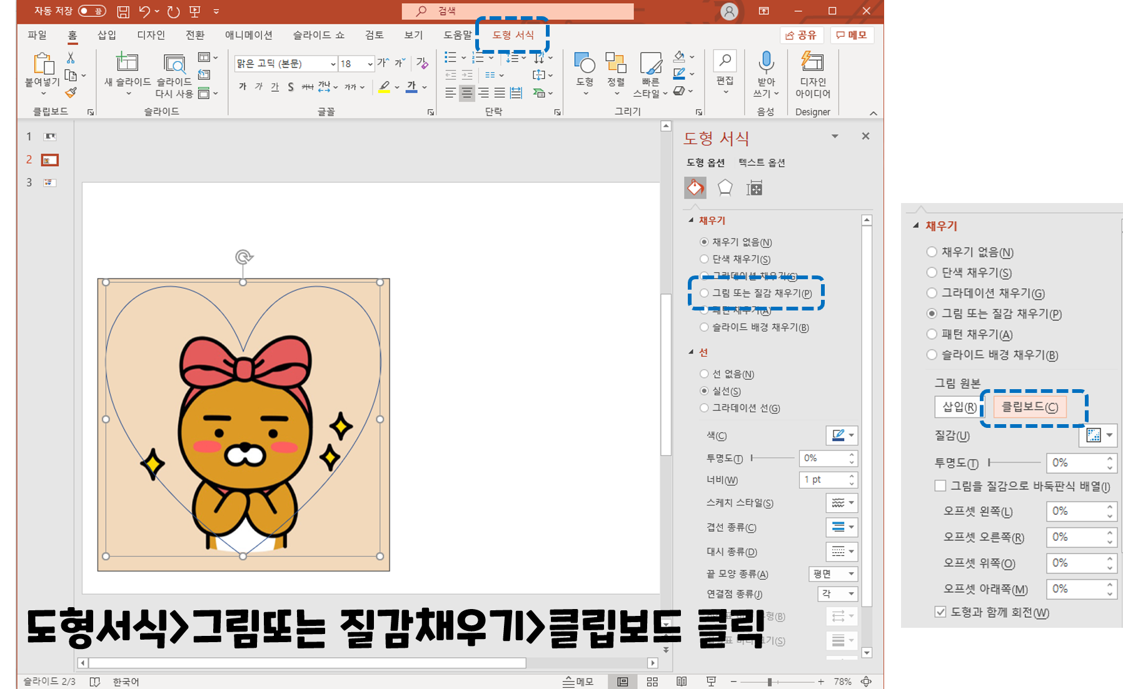
Task: Open 스케치 스타일(S) dropdown
Action: click(842, 503)
